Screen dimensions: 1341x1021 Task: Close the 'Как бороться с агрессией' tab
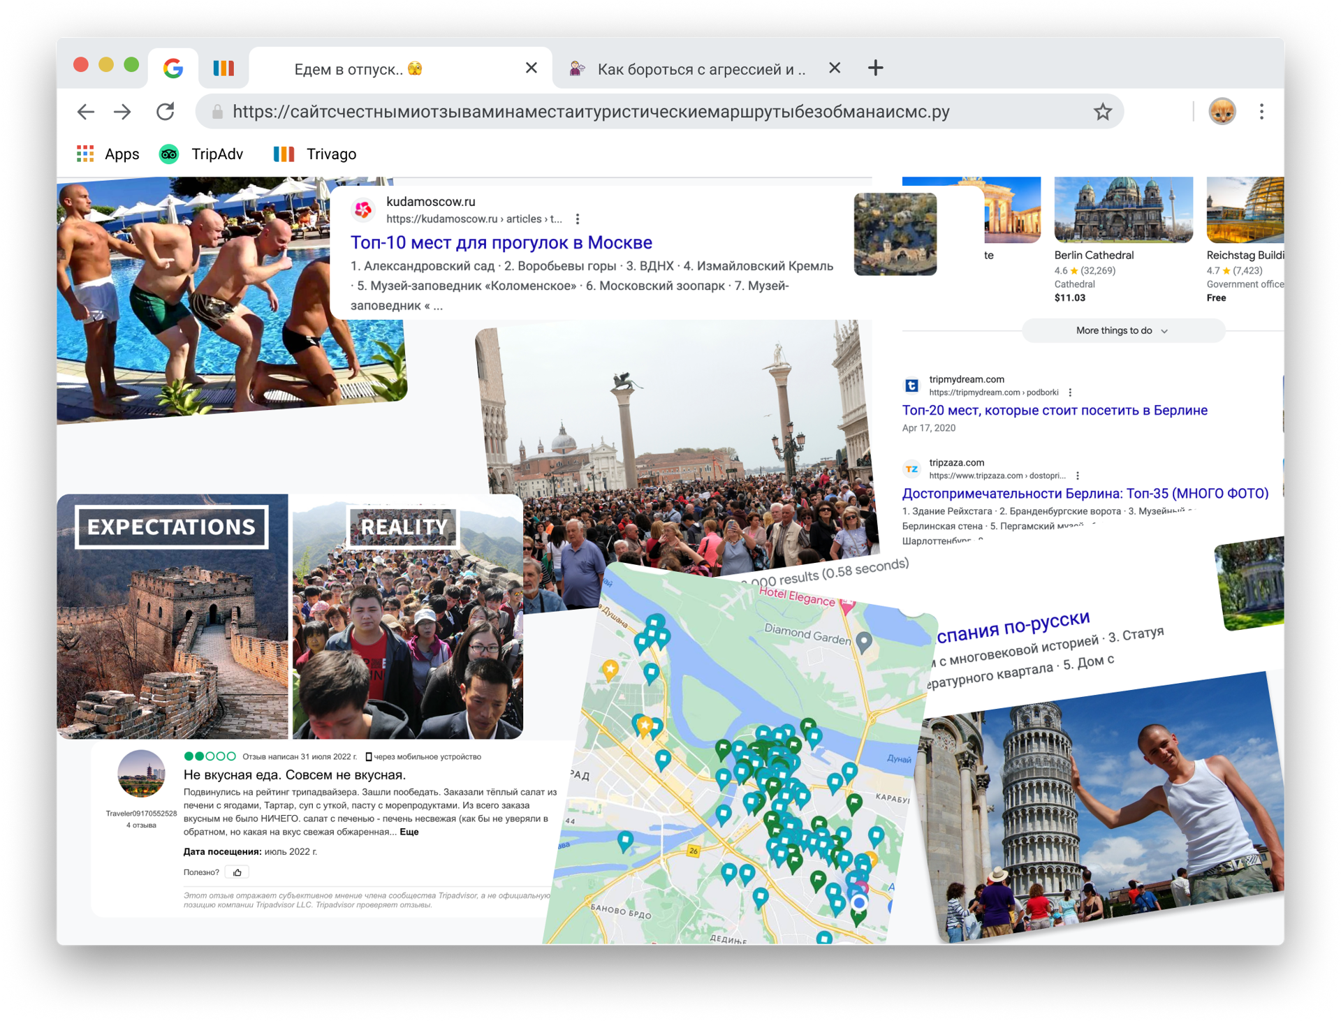(x=834, y=68)
